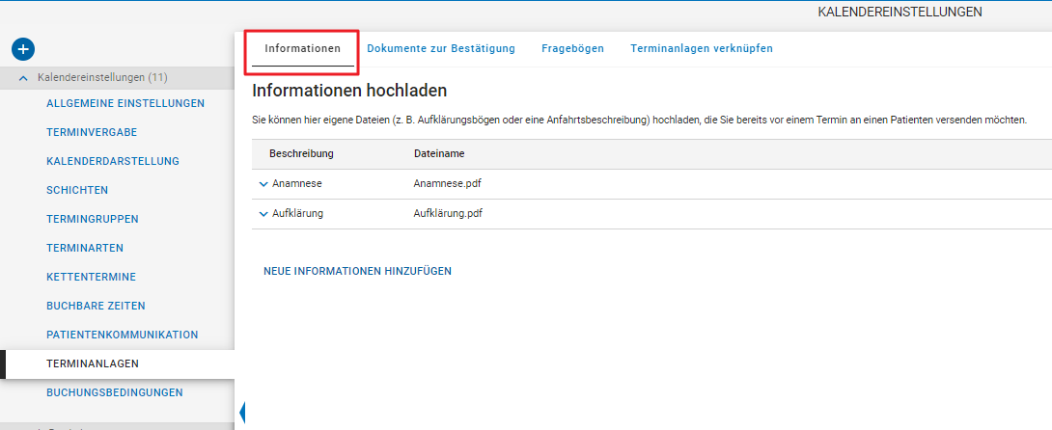
Task: Select Terminvergabe in the sidebar
Action: pos(92,132)
